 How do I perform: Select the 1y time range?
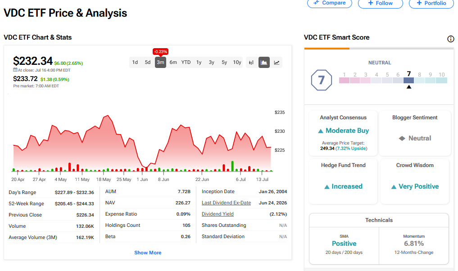coord(199,62)
